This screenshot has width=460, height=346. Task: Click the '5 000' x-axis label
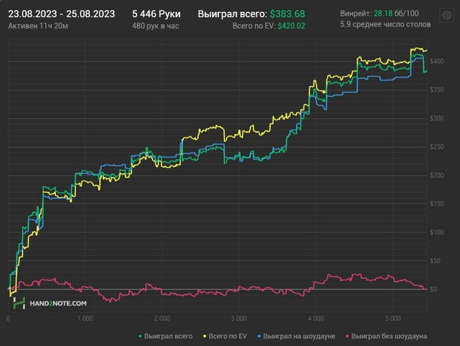click(392, 318)
